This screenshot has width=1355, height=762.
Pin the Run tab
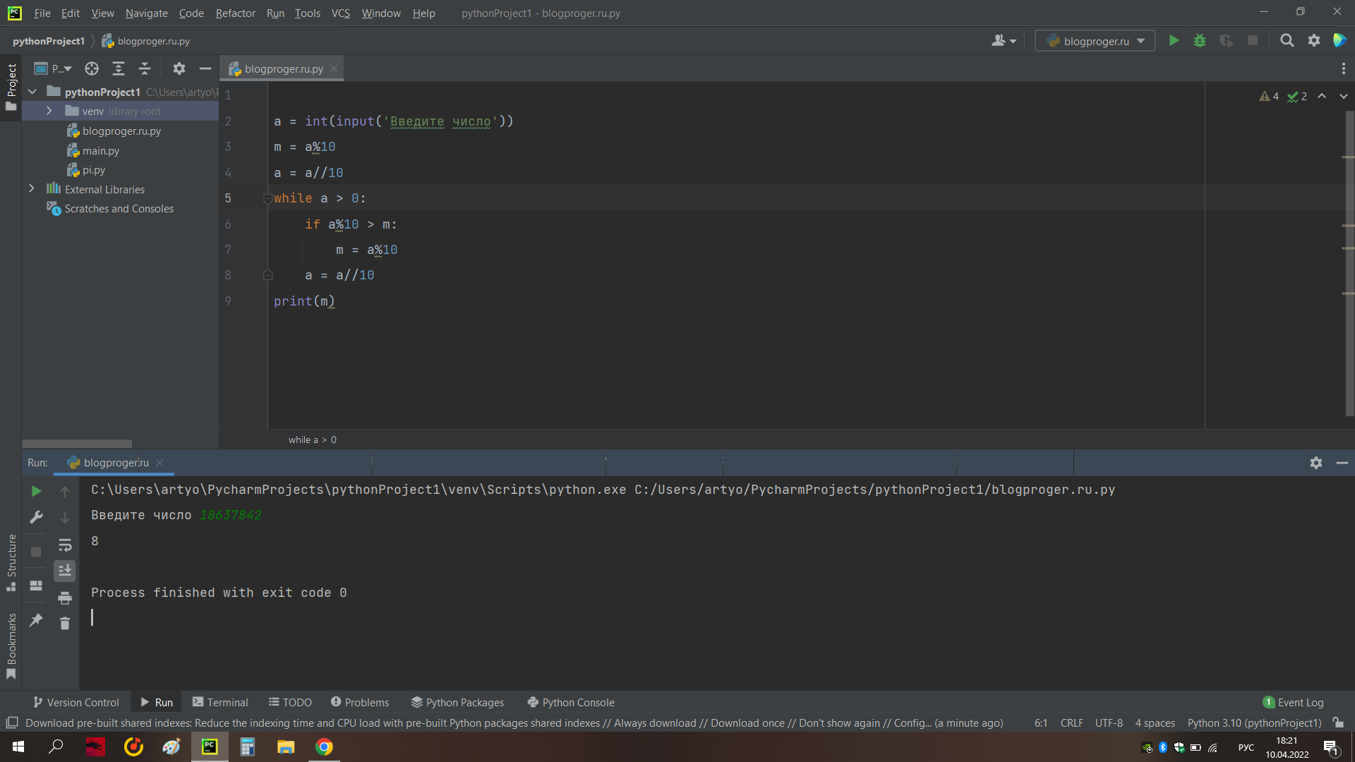[36, 620]
